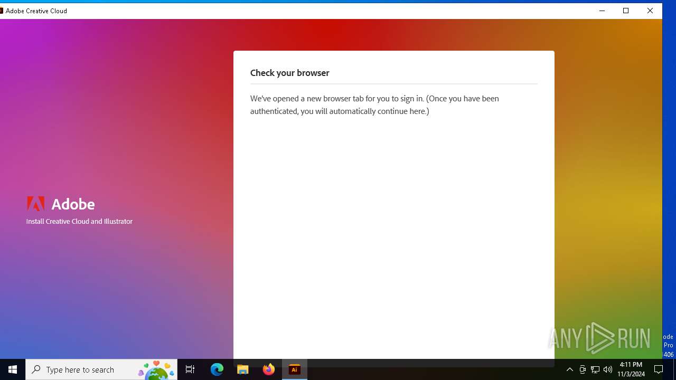Open the security tray icon next to network
Viewport: 676px width, 380px height.
click(x=583, y=369)
